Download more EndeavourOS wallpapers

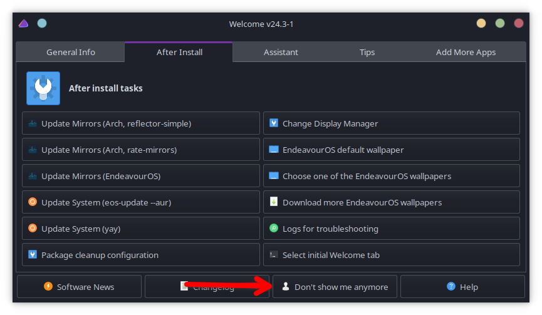pos(391,202)
